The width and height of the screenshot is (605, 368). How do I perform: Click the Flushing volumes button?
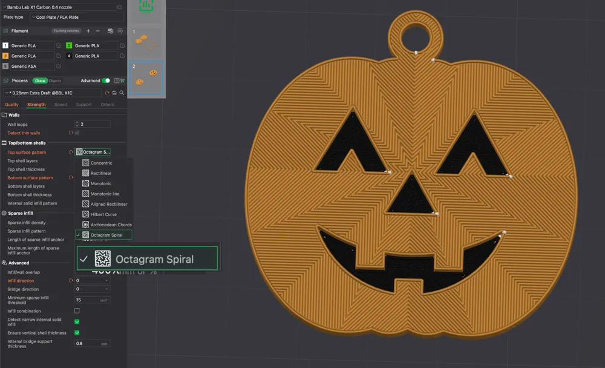point(67,31)
